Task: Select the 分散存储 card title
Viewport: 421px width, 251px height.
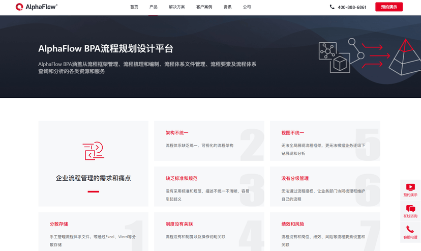Action: [59, 224]
